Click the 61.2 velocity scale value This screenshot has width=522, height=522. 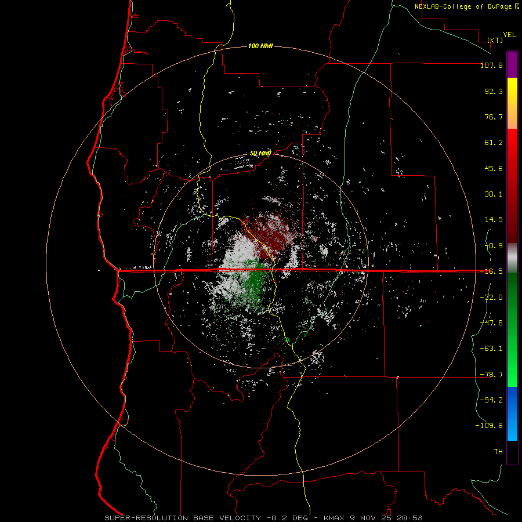pos(494,143)
